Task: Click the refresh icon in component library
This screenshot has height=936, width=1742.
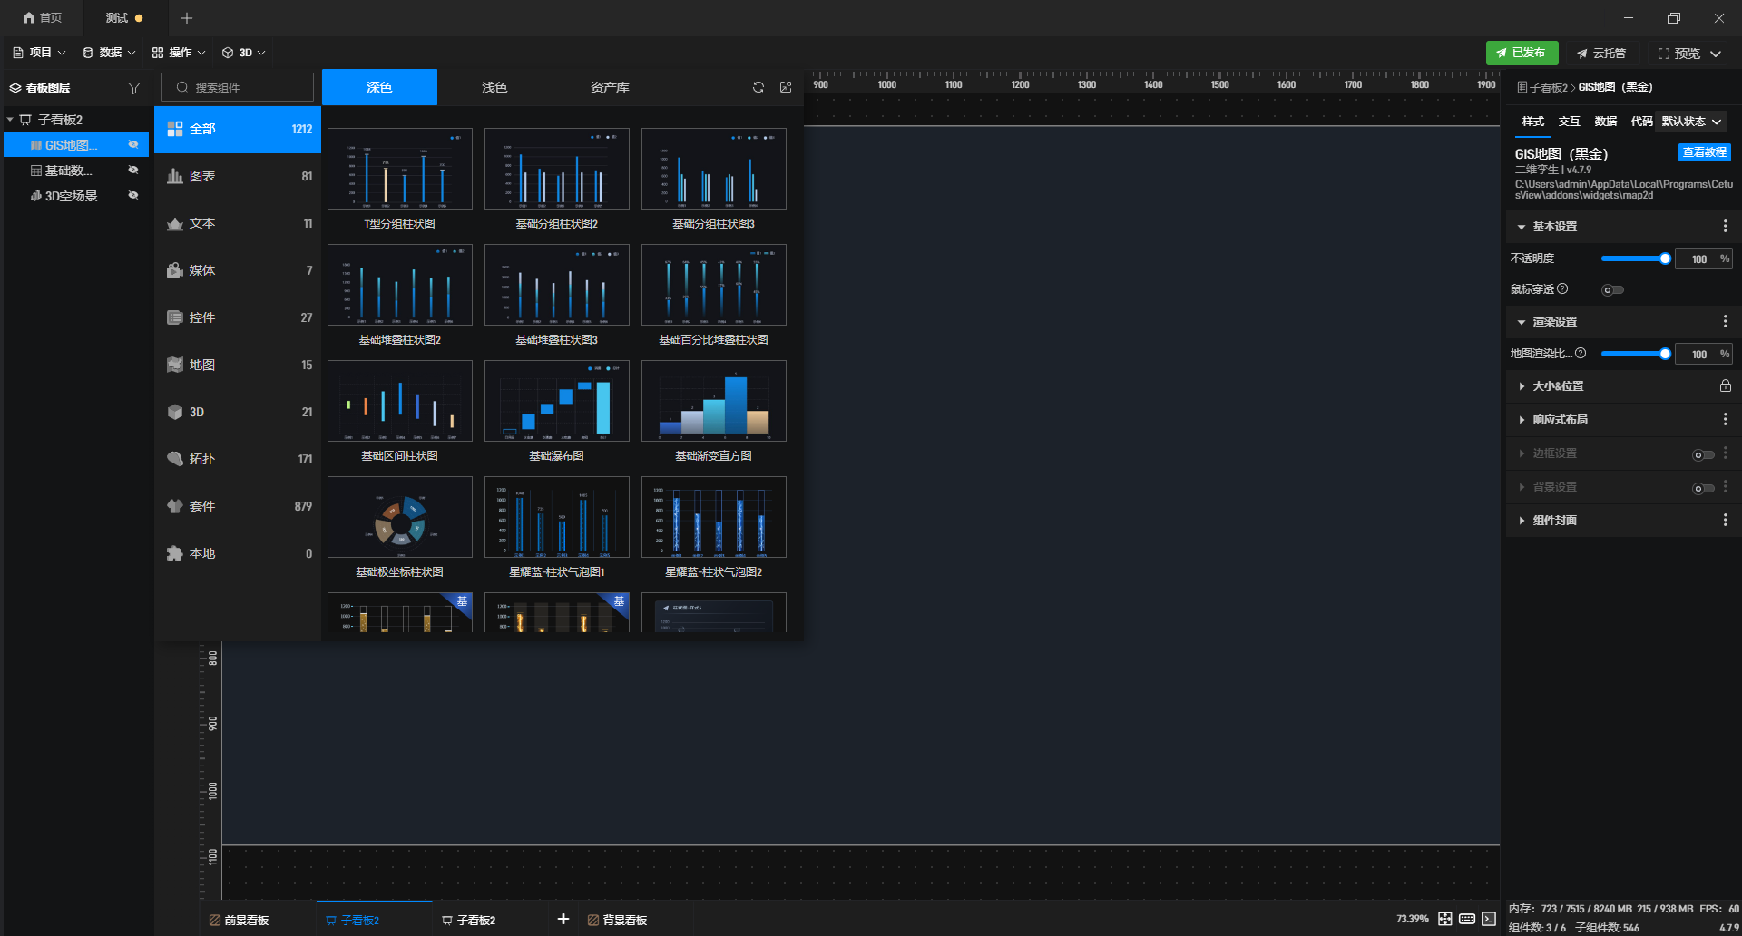Action: (x=758, y=87)
